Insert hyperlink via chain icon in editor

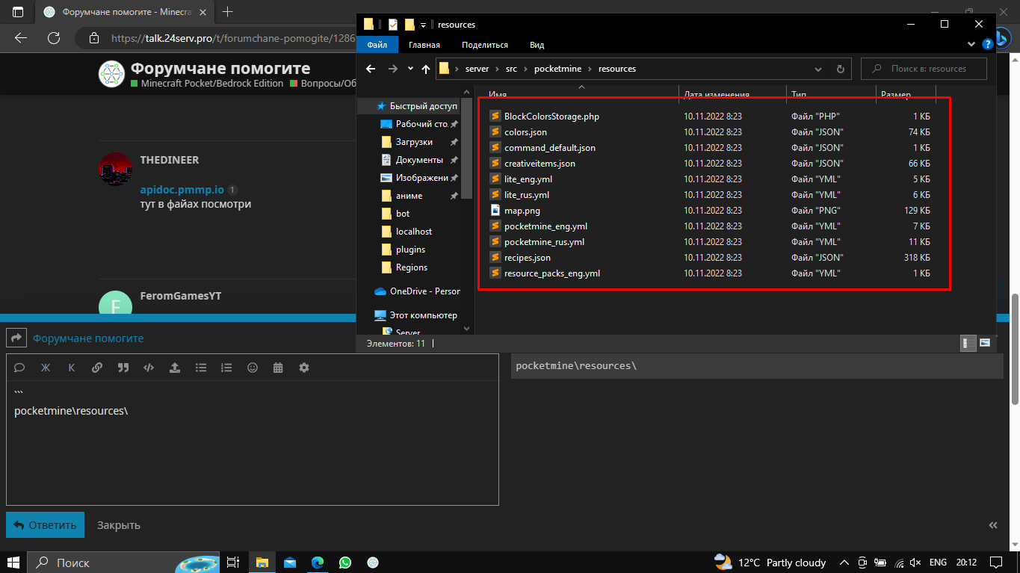pos(97,368)
